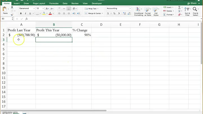Viewport: 203px width, 114px height.
Task: Toggle bottom vertical alignment
Action: [x=69, y=8]
